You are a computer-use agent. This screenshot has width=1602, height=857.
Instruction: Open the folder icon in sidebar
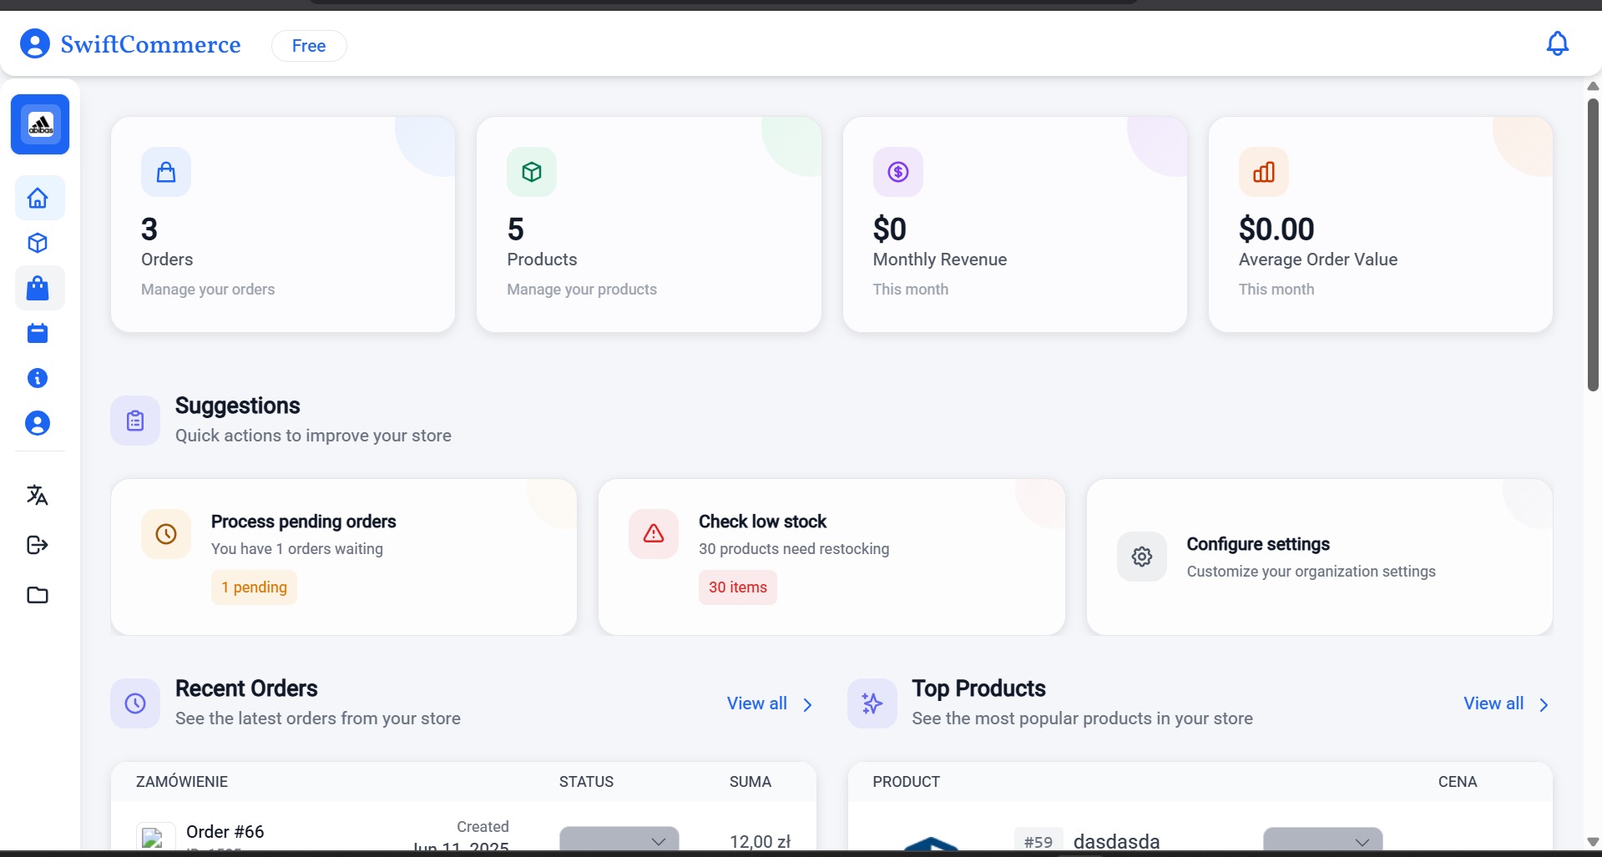38,596
